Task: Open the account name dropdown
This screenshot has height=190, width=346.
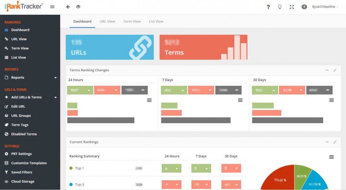Action: pyautogui.click(x=325, y=7)
